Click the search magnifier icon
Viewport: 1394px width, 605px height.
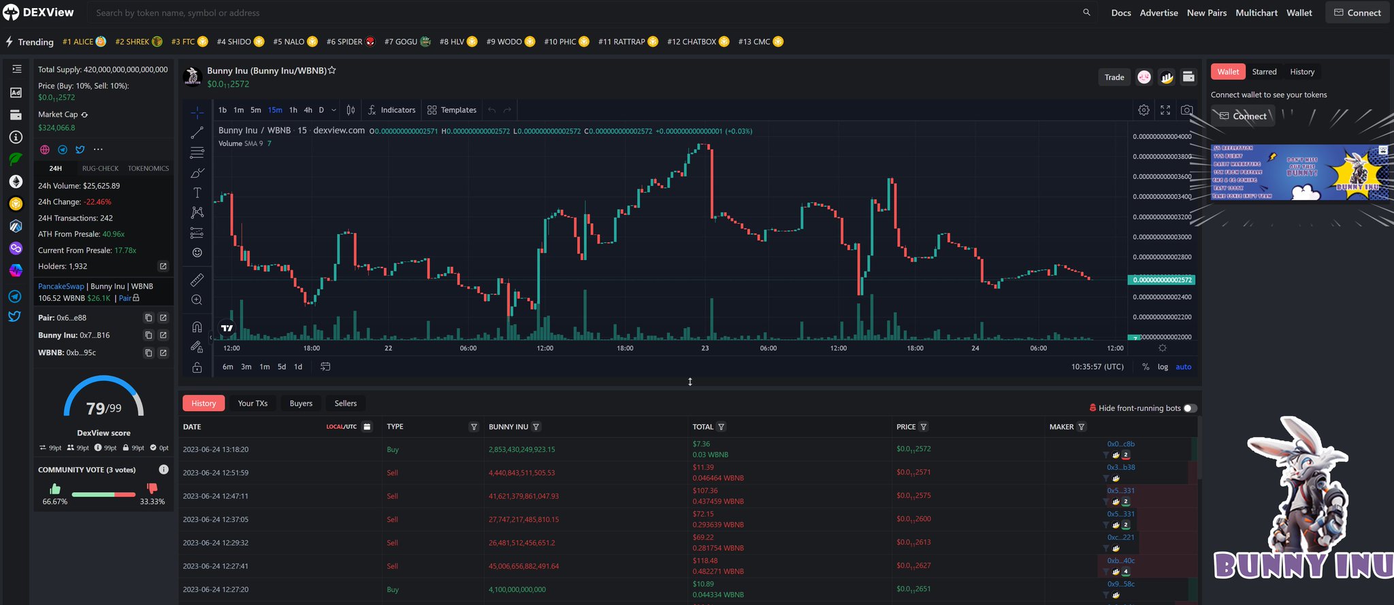[1086, 12]
